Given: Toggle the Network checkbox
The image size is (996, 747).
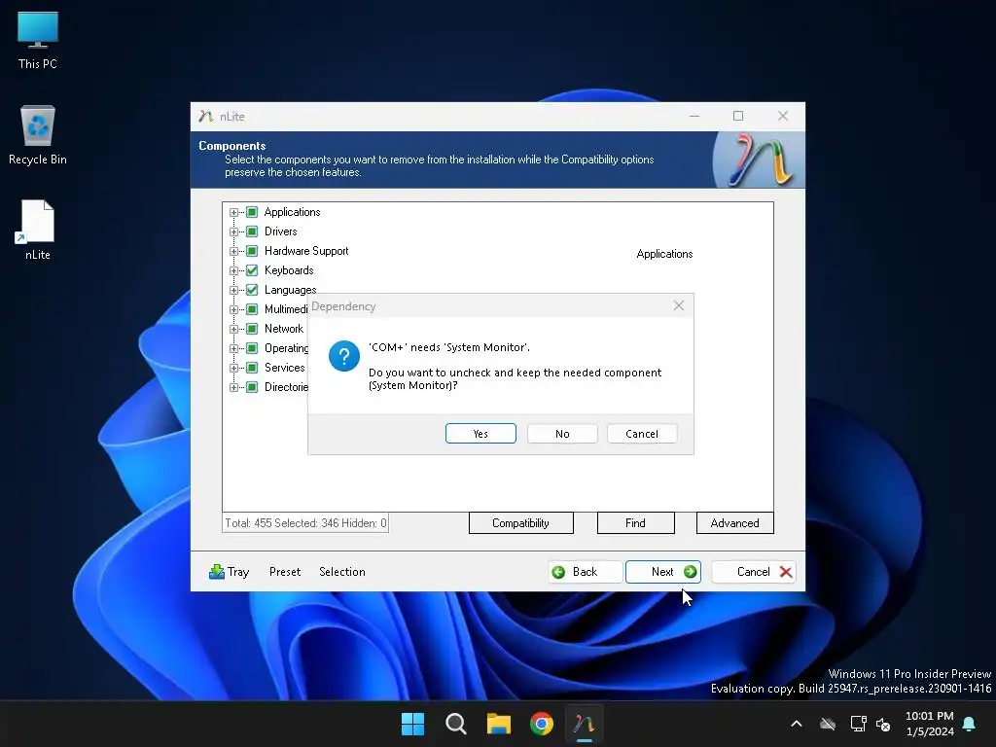Looking at the screenshot, I should pos(252,329).
